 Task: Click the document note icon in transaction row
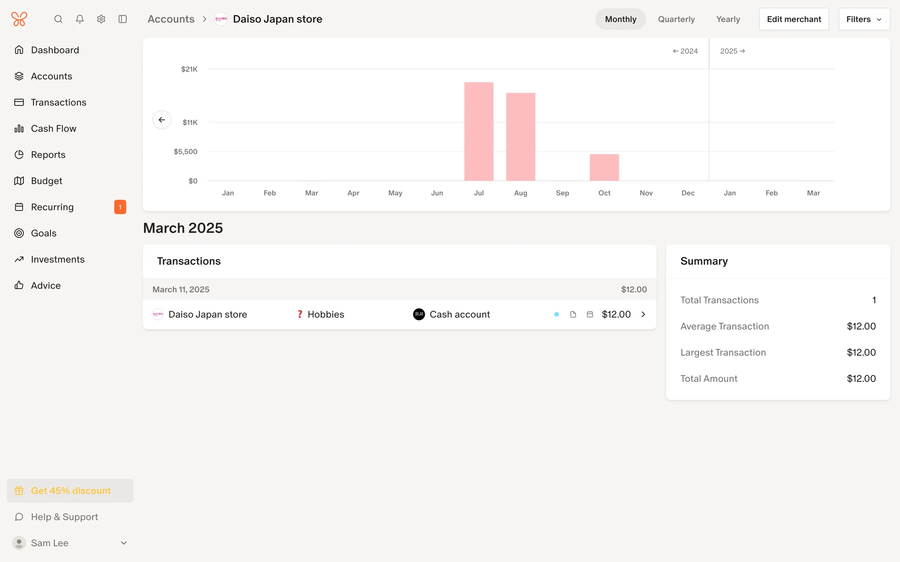[x=573, y=315]
